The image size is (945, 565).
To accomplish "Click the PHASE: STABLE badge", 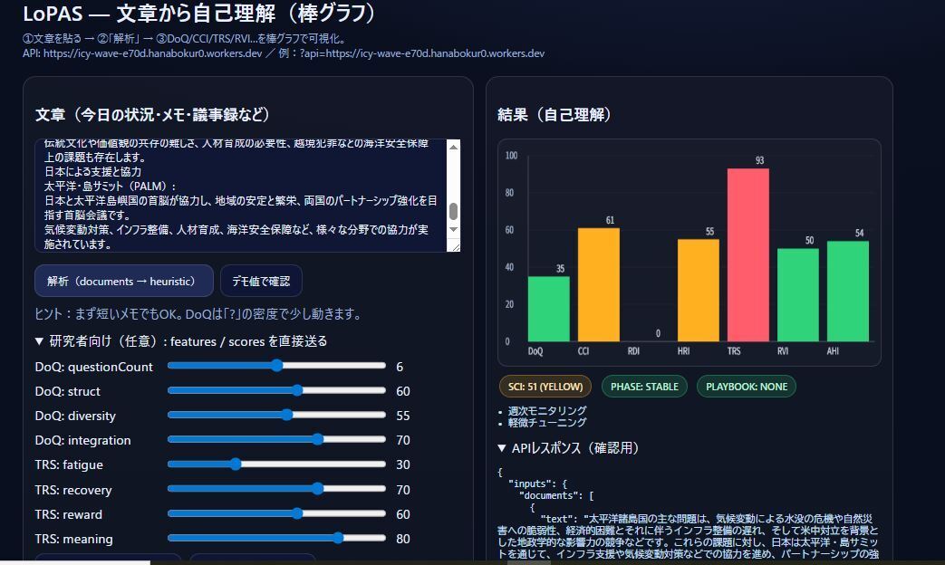I will click(644, 387).
